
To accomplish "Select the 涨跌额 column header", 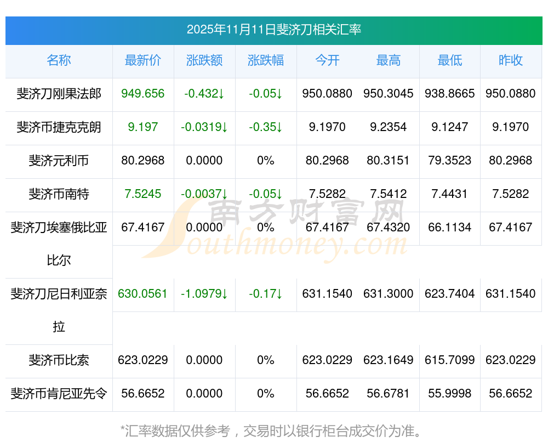I will 204,60.
